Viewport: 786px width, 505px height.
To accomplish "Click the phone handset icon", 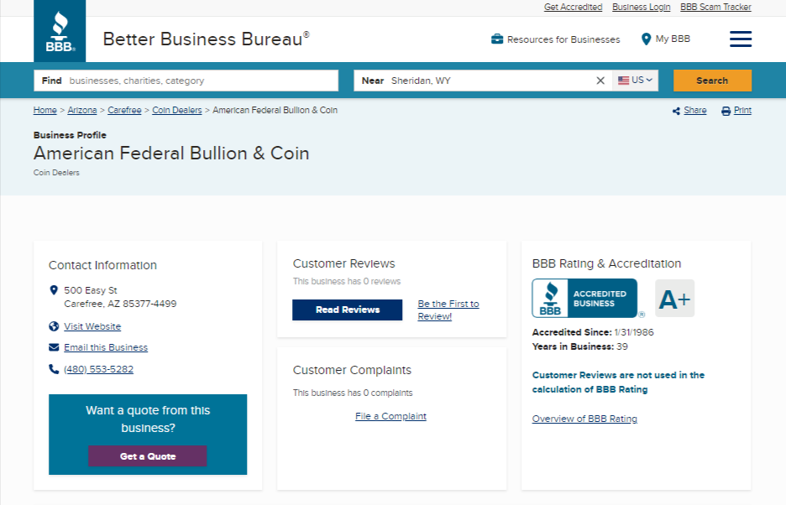I will 54,369.
